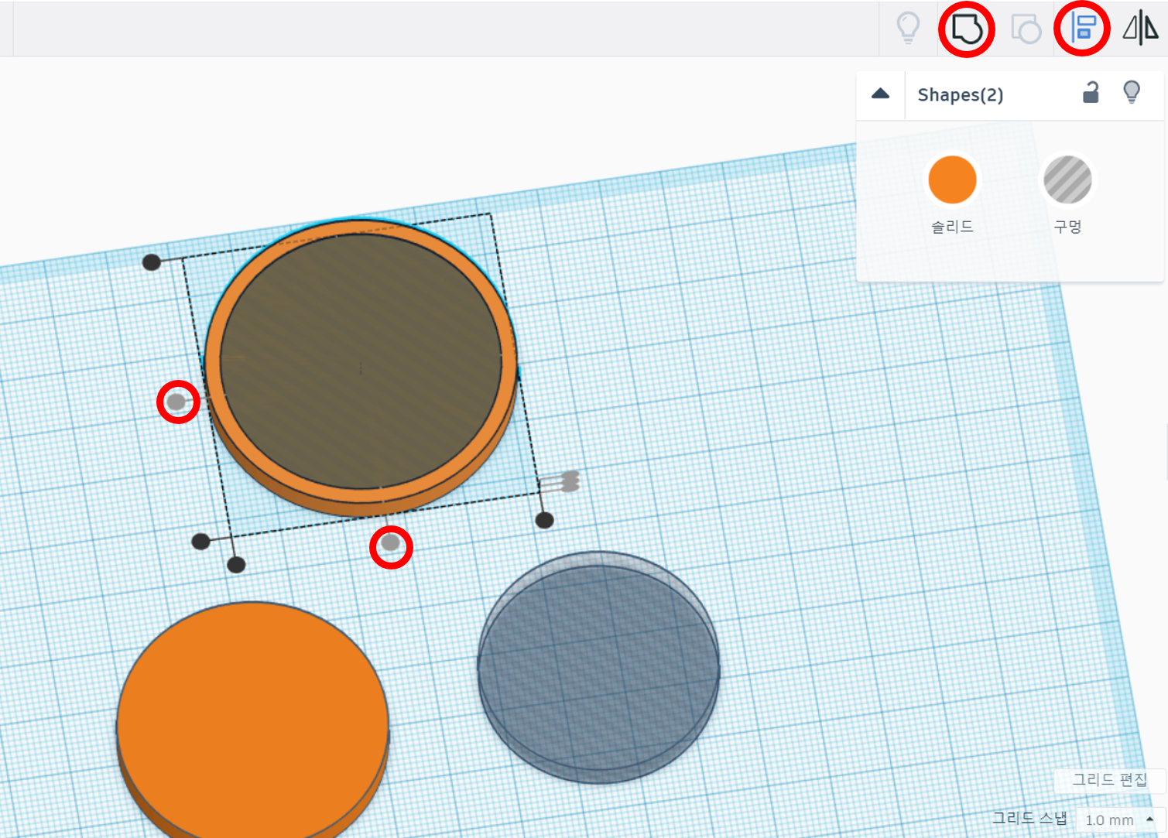Click the bottom alignment handle circled in red
Screen dimensions: 1168x838
[391, 546]
